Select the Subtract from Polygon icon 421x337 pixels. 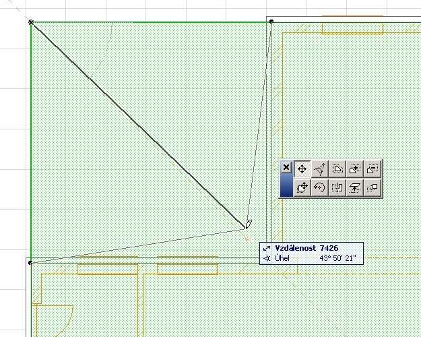373,168
